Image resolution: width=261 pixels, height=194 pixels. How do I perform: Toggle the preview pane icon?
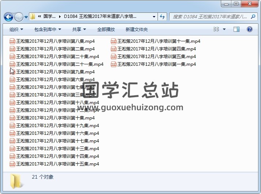tap(237, 29)
